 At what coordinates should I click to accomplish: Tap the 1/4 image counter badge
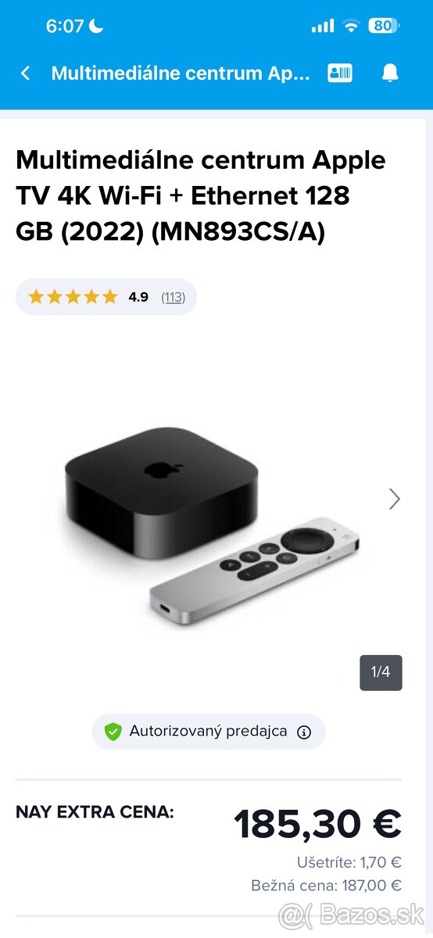pyautogui.click(x=381, y=672)
